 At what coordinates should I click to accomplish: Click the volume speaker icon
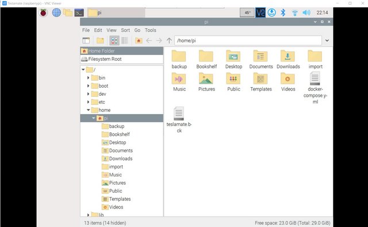click(x=306, y=13)
